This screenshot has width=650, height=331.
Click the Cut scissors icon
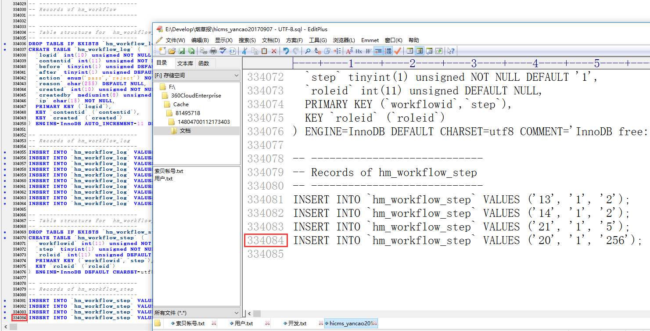(x=244, y=51)
